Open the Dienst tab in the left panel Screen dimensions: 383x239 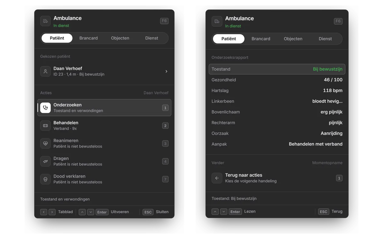[x=152, y=38]
